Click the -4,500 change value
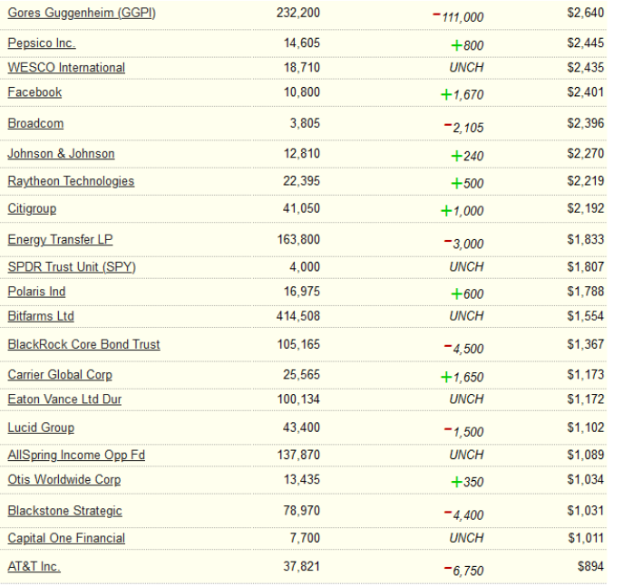Screen dimensions: 633x586 point(463,349)
